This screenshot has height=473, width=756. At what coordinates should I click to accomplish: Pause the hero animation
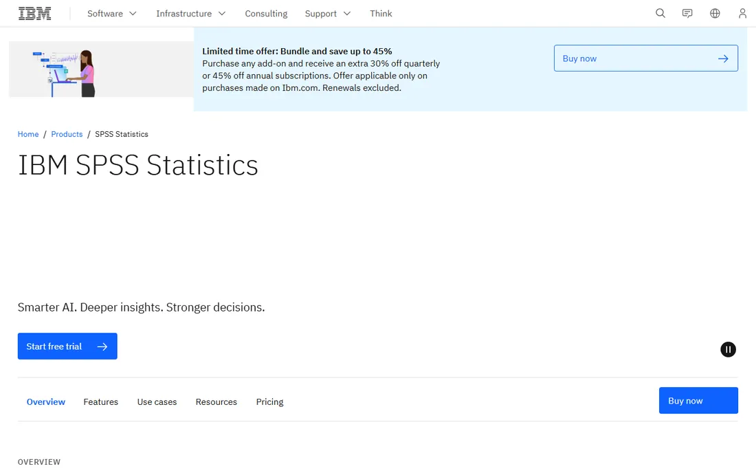[728, 349]
